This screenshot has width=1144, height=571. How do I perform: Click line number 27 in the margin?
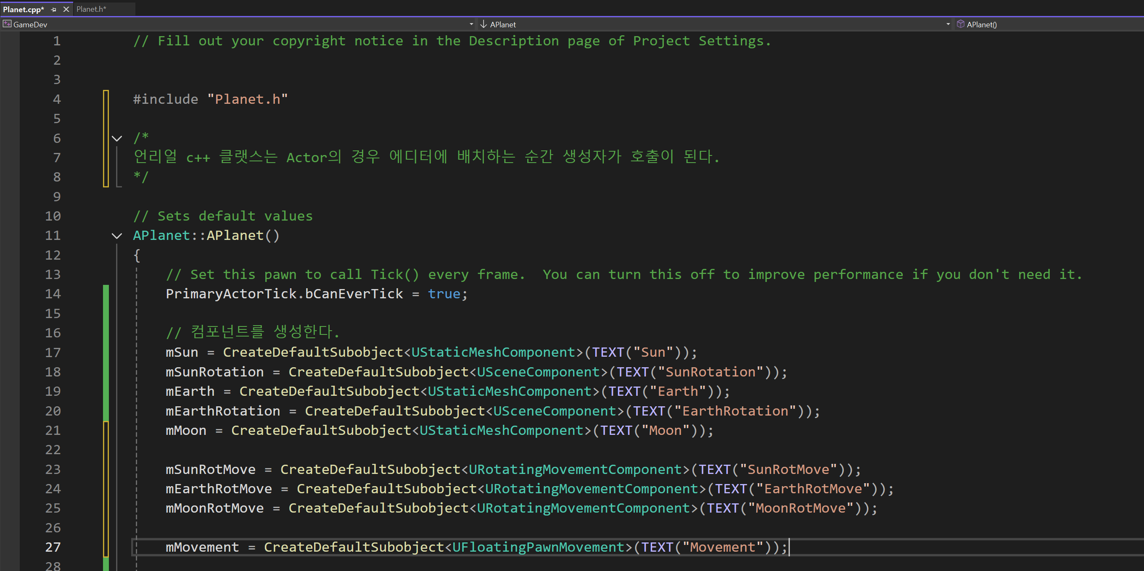click(53, 547)
